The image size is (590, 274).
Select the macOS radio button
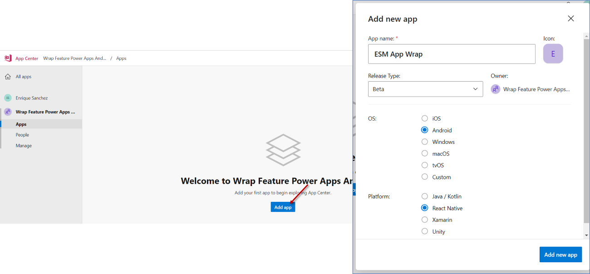[425, 154]
